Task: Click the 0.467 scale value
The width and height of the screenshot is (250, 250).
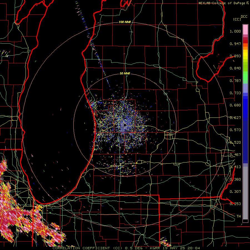Action: point(235,155)
